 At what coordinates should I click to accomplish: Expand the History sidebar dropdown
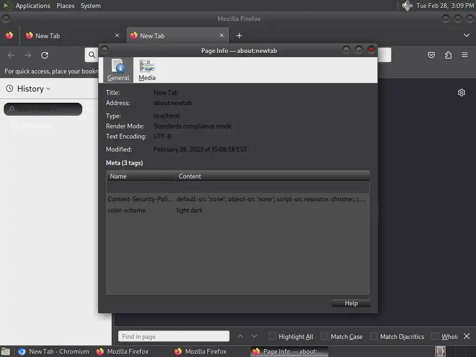click(33, 89)
